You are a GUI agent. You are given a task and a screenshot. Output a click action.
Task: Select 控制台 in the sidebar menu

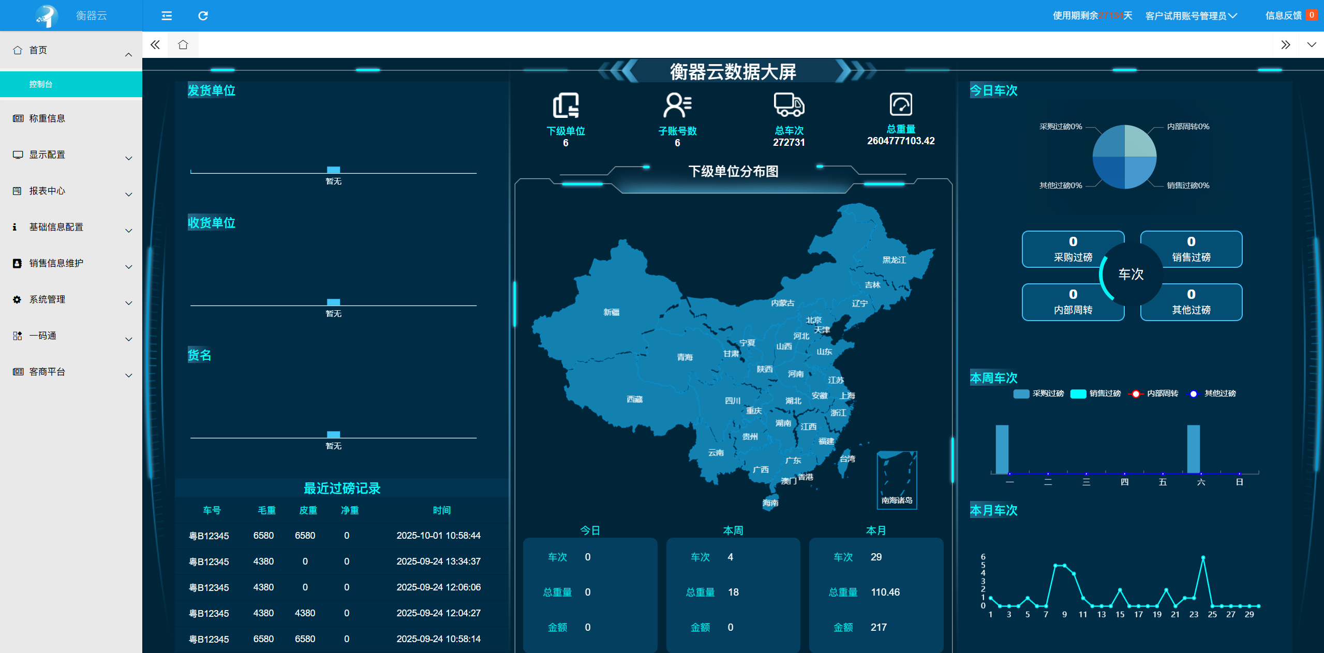[40, 84]
